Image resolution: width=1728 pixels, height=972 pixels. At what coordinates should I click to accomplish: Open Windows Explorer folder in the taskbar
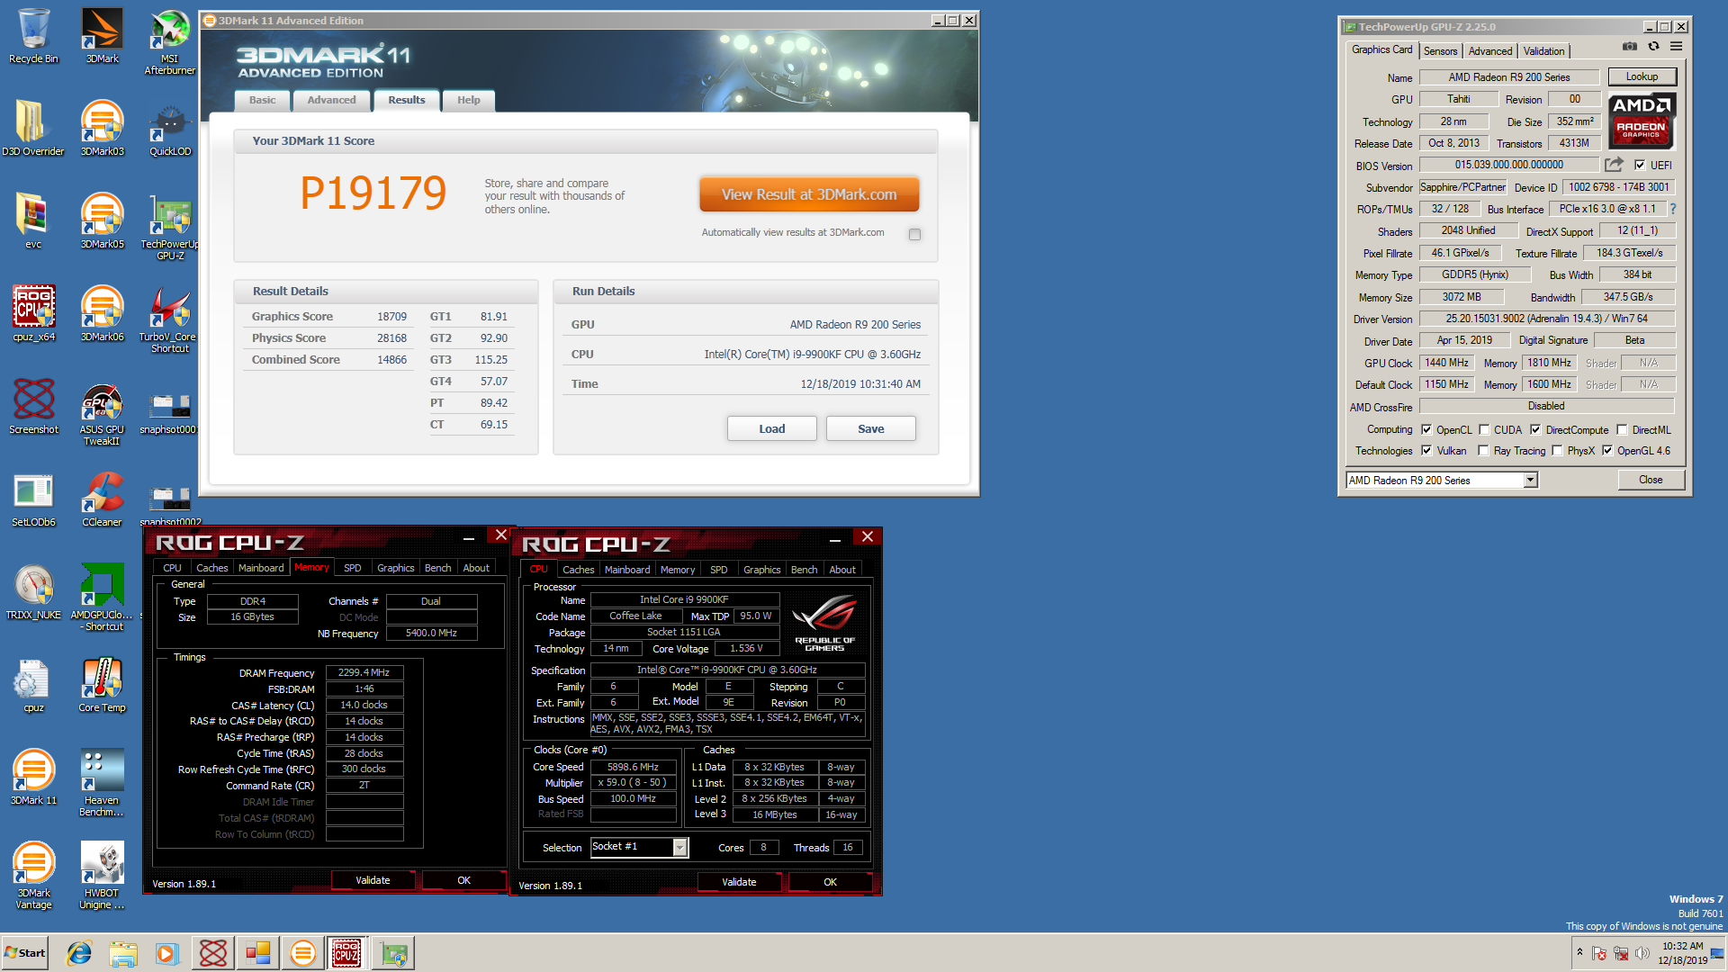point(123,953)
